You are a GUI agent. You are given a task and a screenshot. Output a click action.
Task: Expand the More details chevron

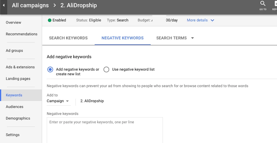212,20
